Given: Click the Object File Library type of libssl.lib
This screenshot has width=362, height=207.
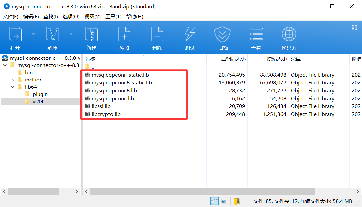Looking at the screenshot, I should pyautogui.click(x=312, y=106).
